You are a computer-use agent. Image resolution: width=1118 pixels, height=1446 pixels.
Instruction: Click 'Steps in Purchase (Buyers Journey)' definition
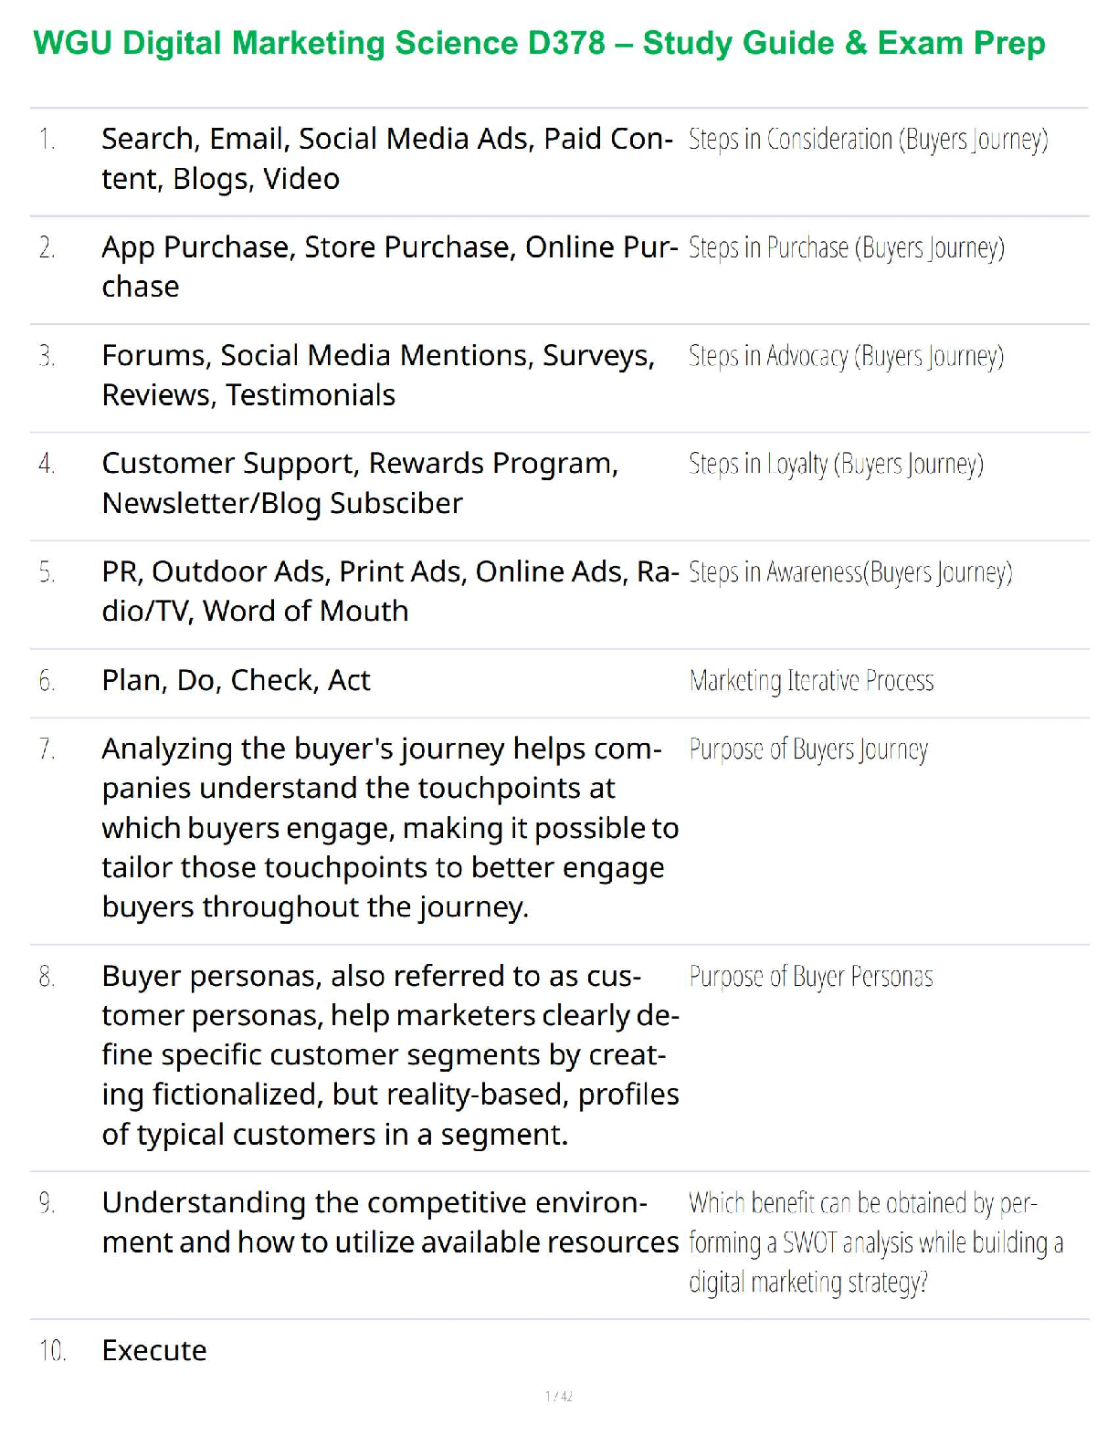pyautogui.click(x=846, y=248)
